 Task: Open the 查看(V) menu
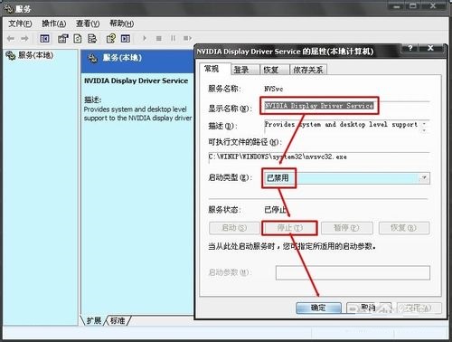tap(88, 24)
